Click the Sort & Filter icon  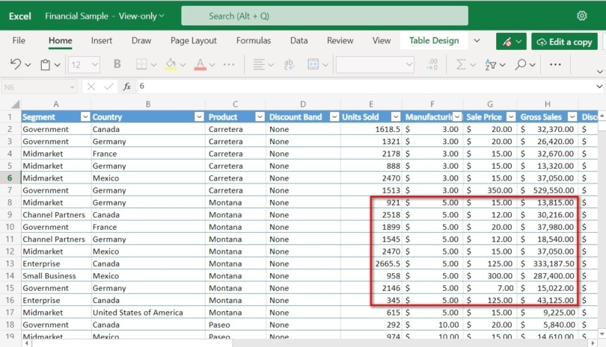[x=490, y=64]
